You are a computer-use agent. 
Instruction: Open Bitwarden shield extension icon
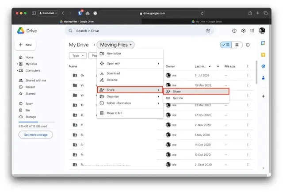(x=80, y=13)
